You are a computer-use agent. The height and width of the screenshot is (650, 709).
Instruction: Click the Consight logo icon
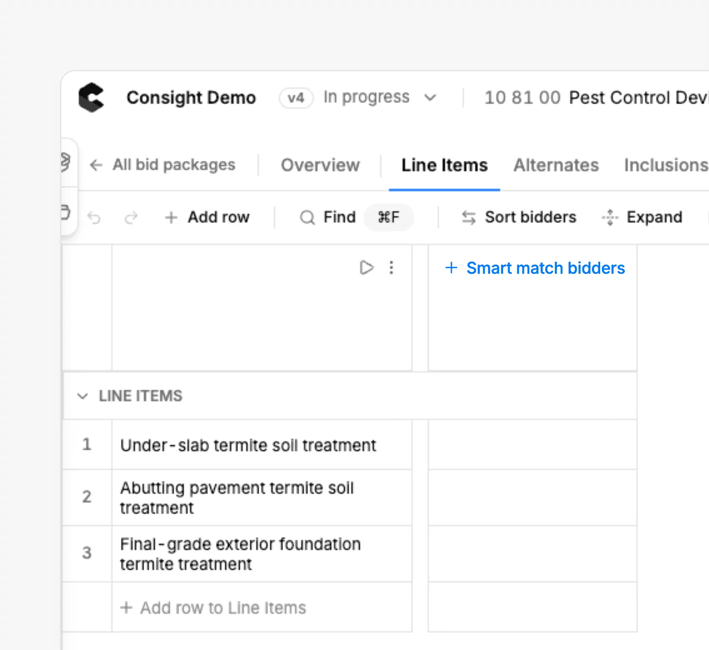[91, 97]
